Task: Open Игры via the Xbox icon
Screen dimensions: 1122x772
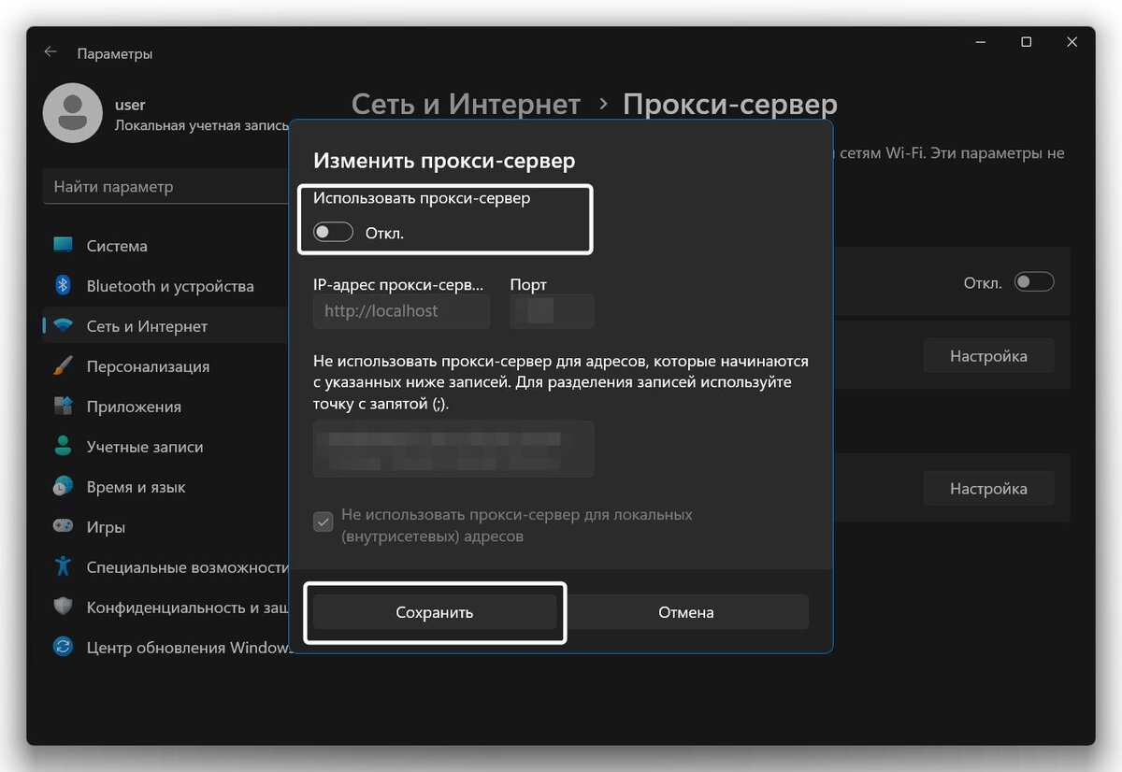Action: [62, 526]
